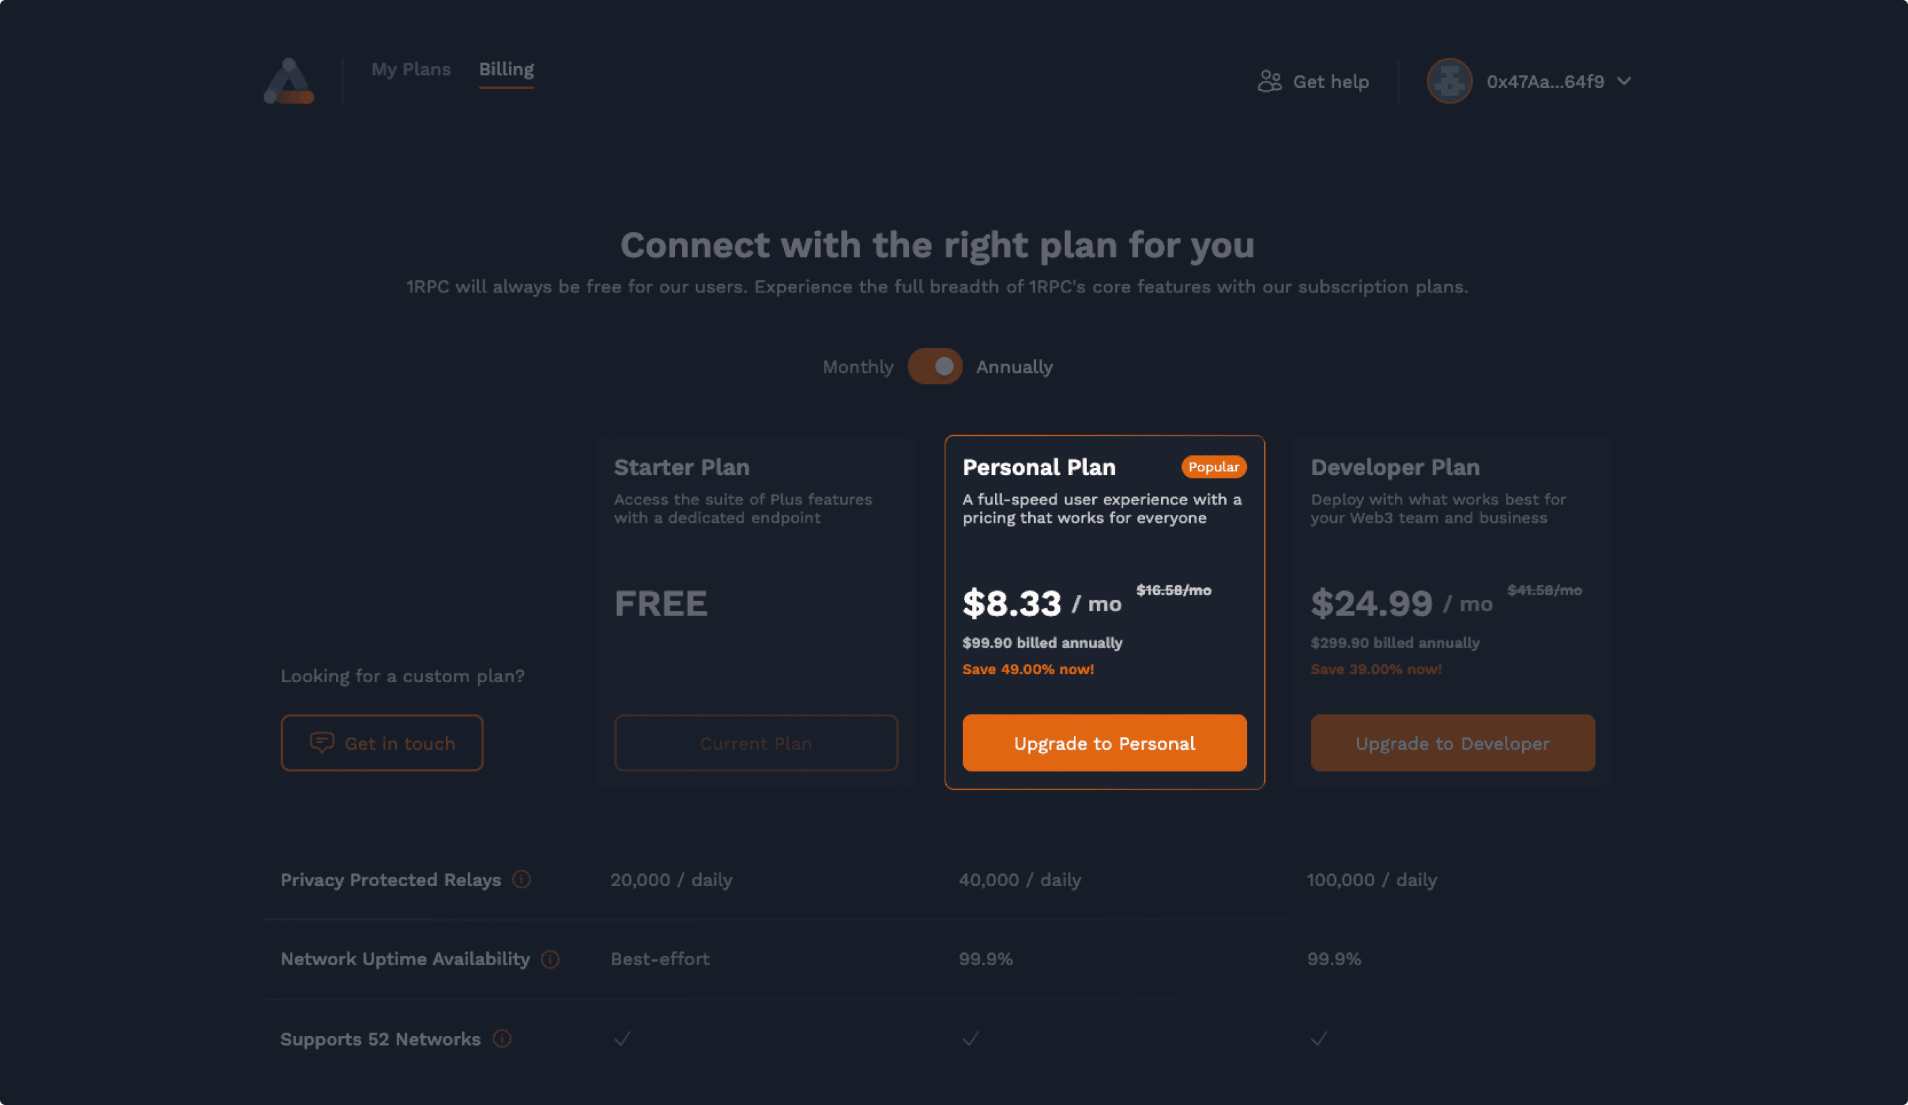The height and width of the screenshot is (1105, 1908).
Task: Click the Current Plan button
Action: point(756,743)
